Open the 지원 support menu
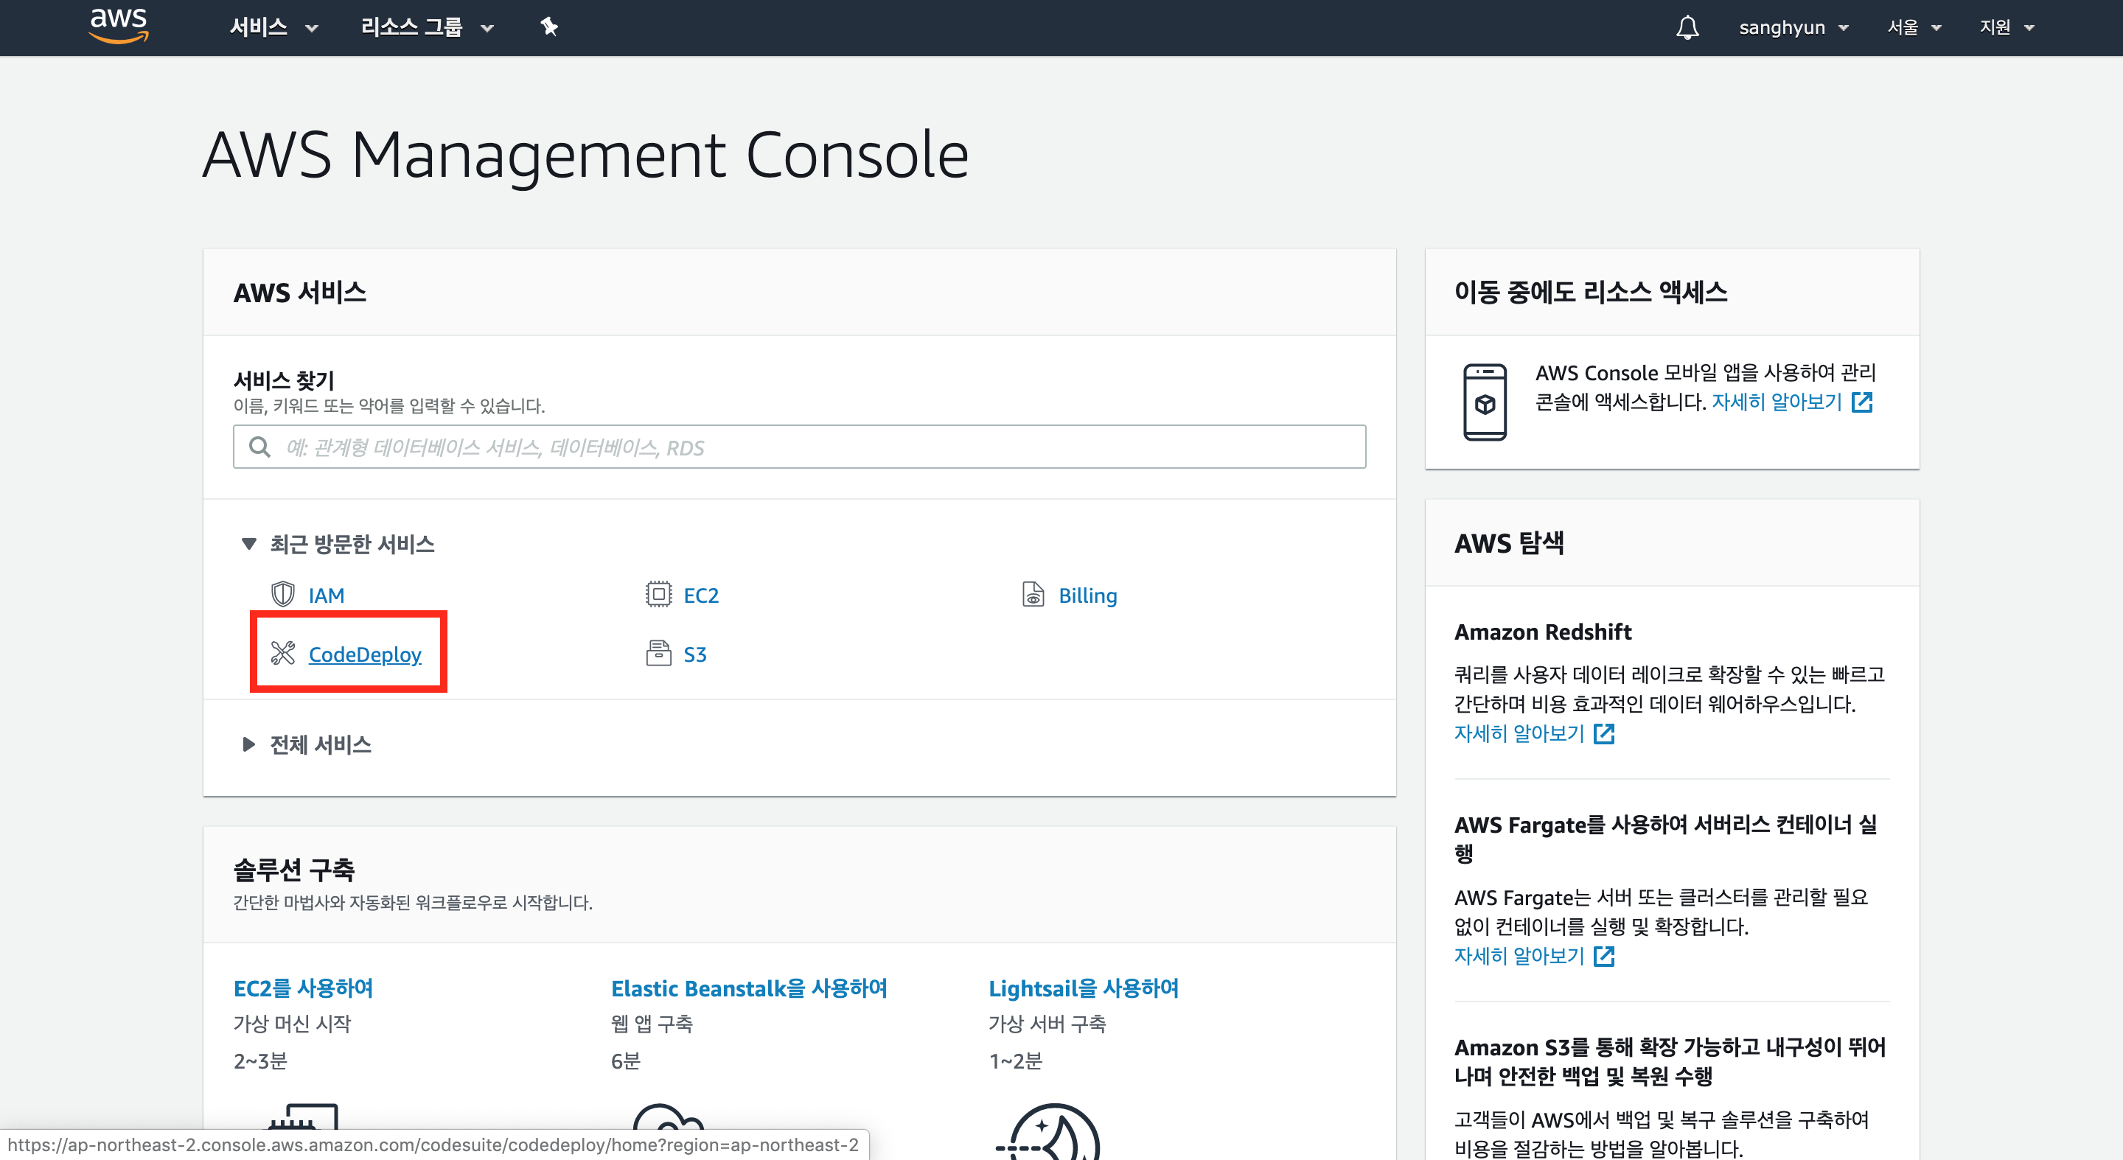Screen dimensions: 2123x1160 [x=2006, y=27]
